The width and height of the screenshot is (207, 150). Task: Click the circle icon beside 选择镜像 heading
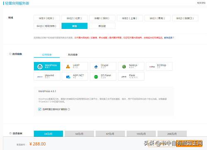(10, 54)
